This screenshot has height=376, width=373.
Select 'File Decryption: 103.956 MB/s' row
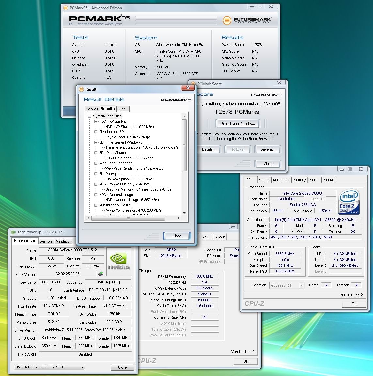129,179
